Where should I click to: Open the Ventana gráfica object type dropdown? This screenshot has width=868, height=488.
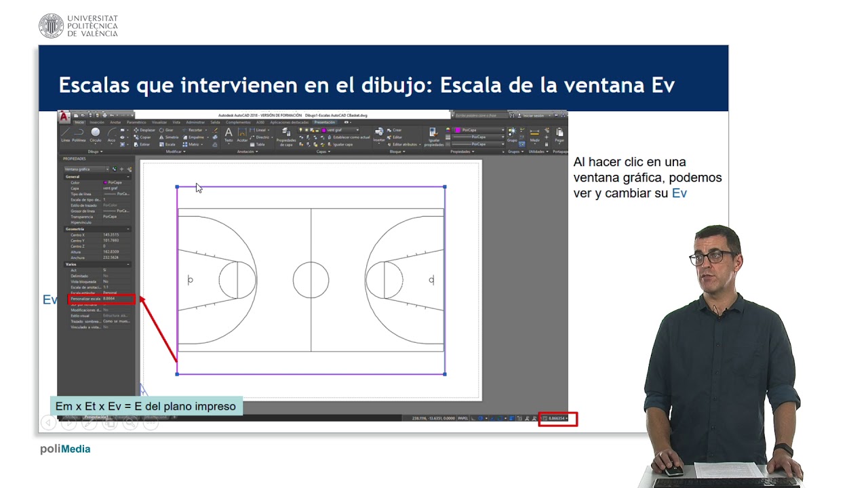87,169
